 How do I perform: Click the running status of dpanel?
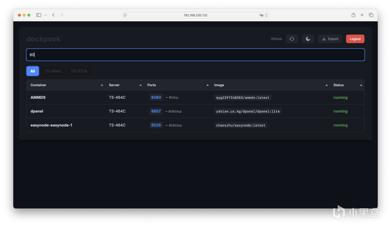(x=341, y=111)
